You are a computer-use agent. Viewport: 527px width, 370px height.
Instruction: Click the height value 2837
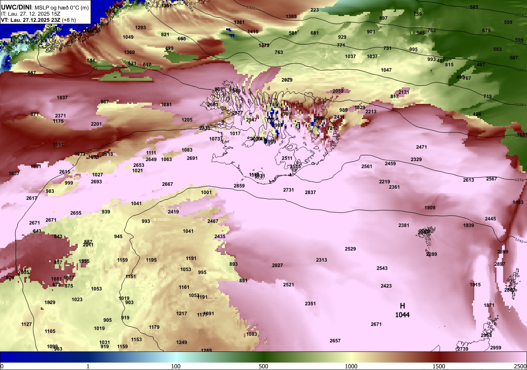(310, 192)
